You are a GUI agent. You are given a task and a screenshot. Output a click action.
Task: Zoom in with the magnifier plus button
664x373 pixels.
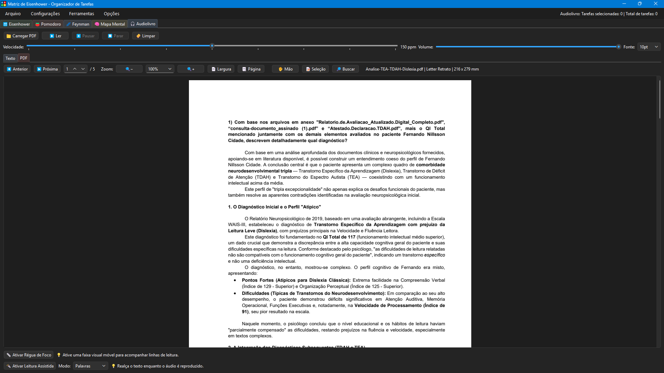coord(191,69)
